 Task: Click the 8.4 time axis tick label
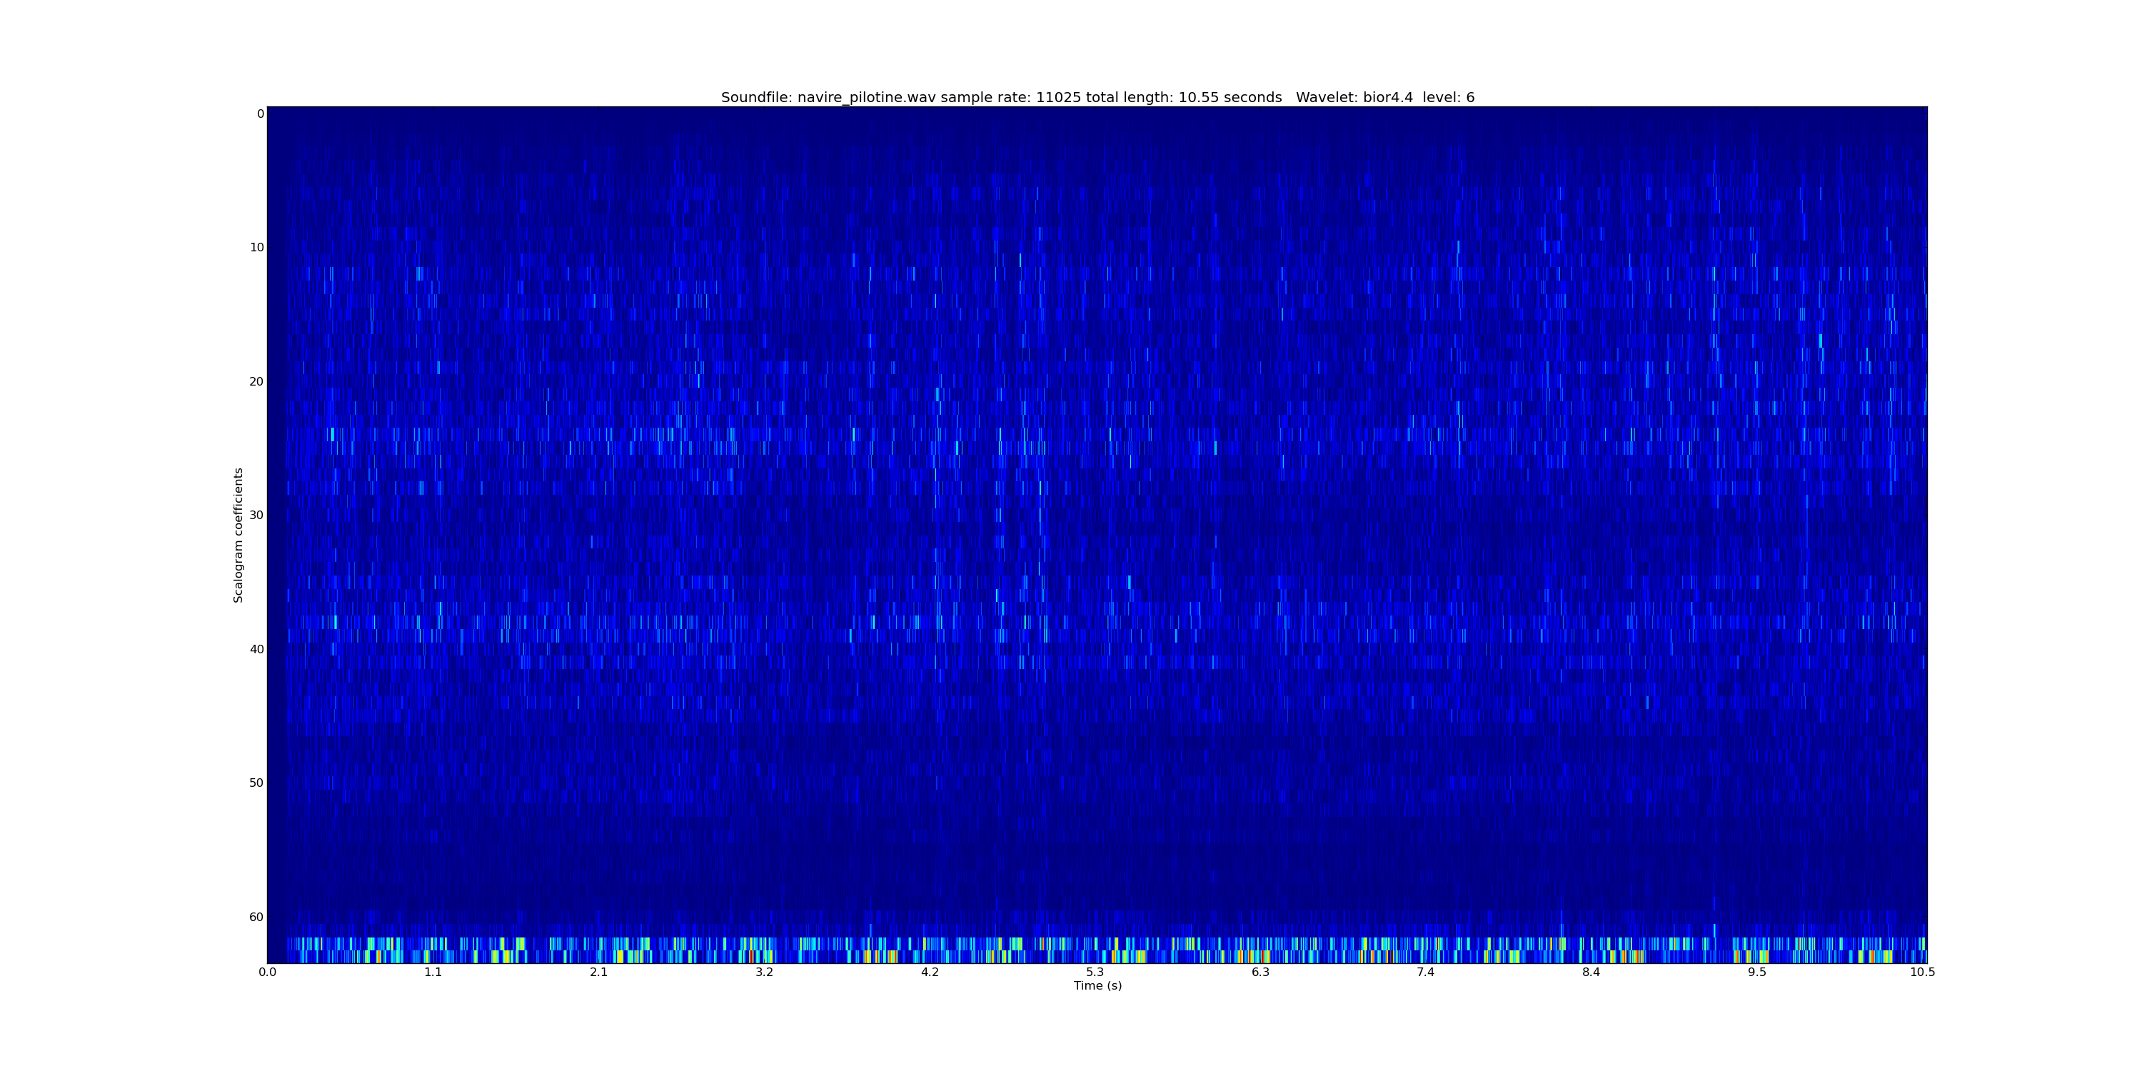tap(1591, 972)
